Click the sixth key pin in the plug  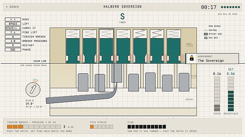click(167, 83)
